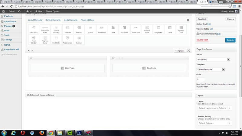This screenshot has height=136, width=242.
Task: Edit the Publish immediately schedule
Action: pyautogui.click(x=219, y=34)
